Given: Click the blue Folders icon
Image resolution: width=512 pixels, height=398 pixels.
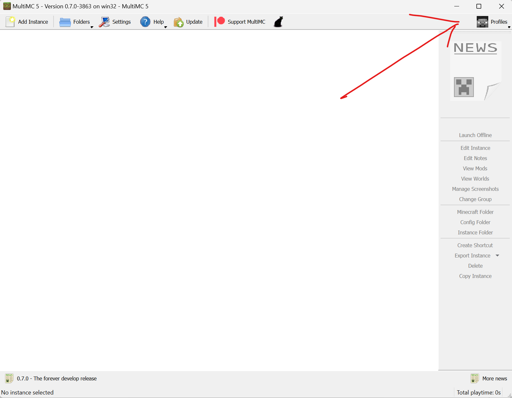Looking at the screenshot, I should (x=65, y=22).
